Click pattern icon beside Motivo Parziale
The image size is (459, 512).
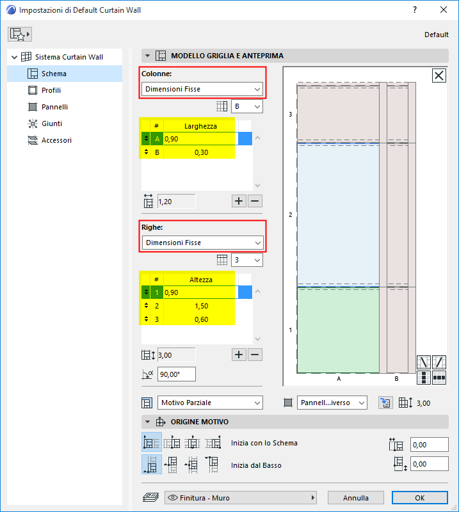coord(147,403)
